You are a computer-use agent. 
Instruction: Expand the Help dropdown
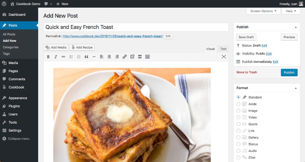(291, 11)
